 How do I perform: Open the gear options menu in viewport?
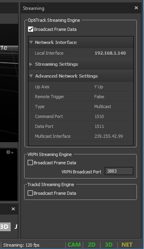(x=9, y=152)
